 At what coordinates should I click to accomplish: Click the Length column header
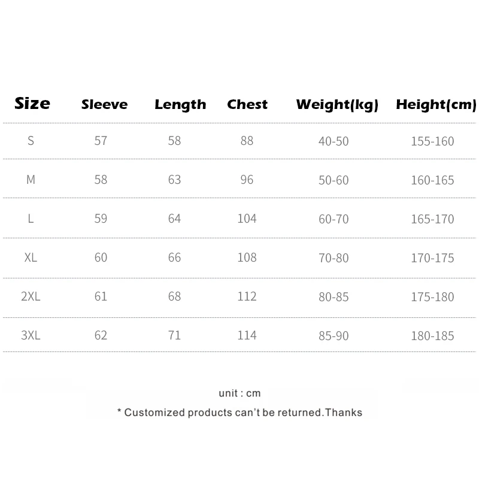pyautogui.click(x=180, y=105)
